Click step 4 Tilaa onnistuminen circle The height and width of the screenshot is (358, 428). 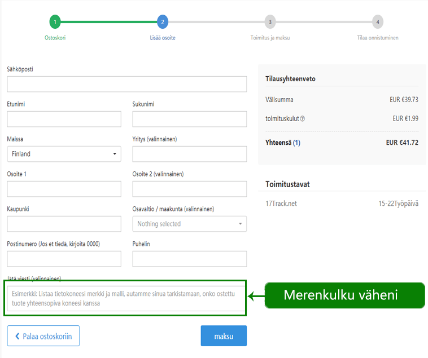click(x=378, y=22)
